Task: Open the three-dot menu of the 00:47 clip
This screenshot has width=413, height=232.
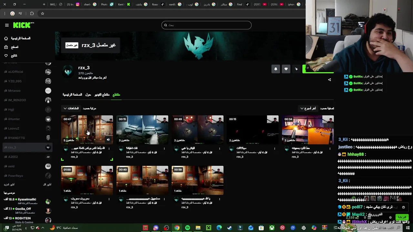Action: 109,149
